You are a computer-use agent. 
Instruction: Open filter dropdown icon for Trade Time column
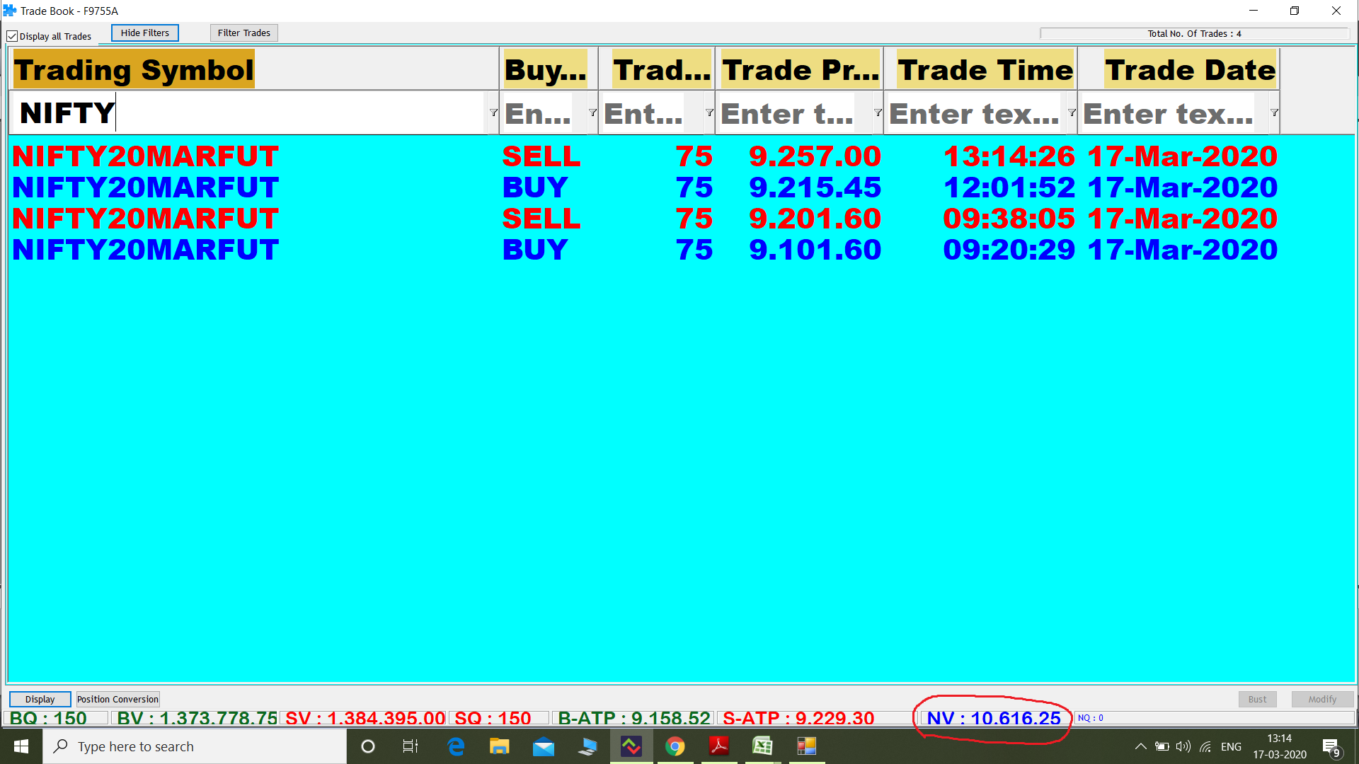pyautogui.click(x=1072, y=113)
